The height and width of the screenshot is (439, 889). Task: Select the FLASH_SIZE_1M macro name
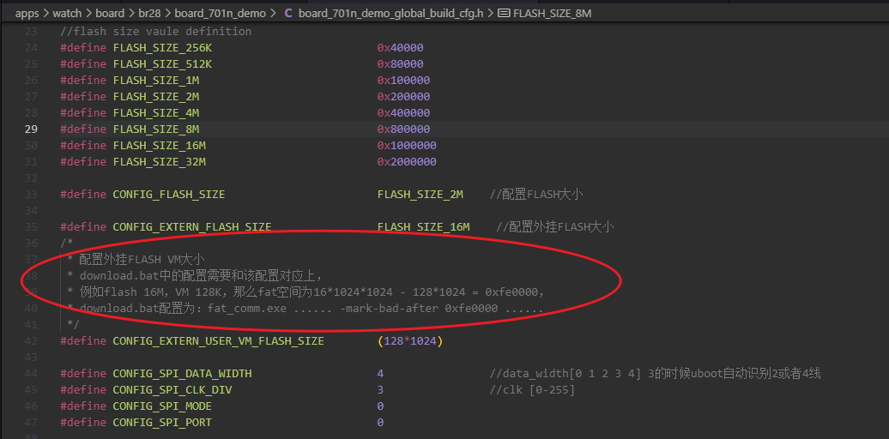pos(156,81)
